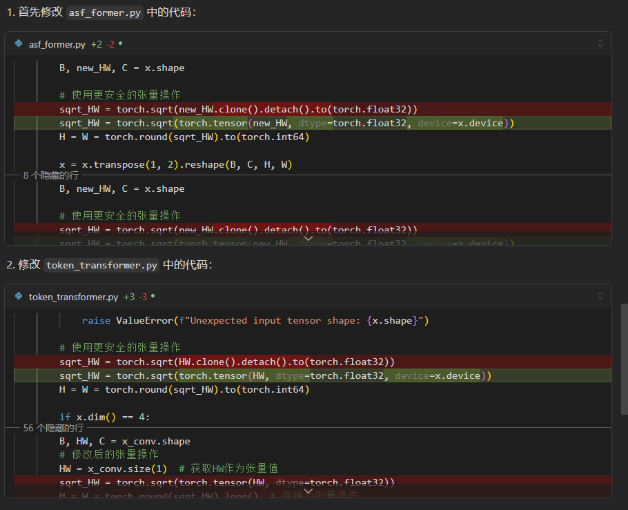The width and height of the screenshot is (628, 510).
Task: Click the 'B, HW, C = x_conv.shape' line
Action: click(124, 441)
